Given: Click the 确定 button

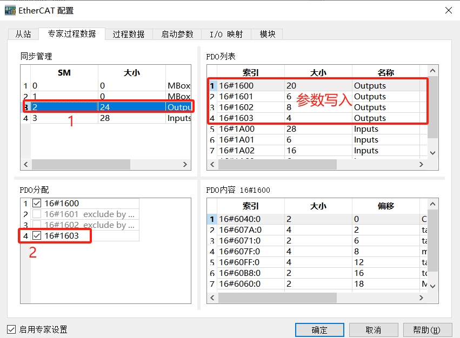Looking at the screenshot, I should pos(319,330).
